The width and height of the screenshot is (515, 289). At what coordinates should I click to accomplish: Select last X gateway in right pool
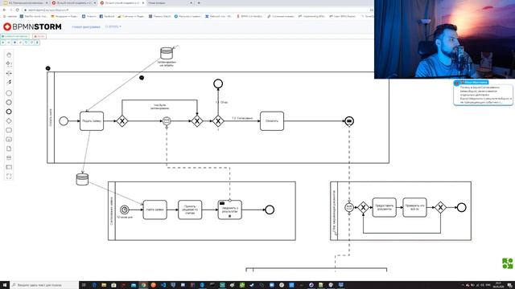coord(440,207)
